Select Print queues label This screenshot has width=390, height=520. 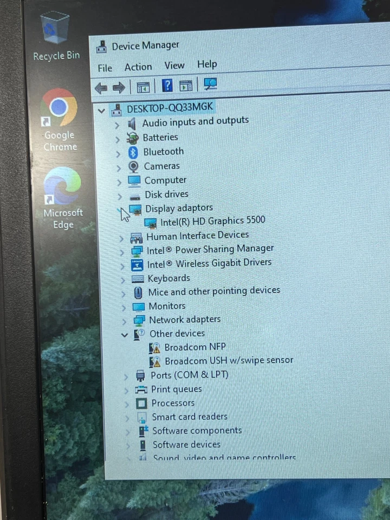176,389
